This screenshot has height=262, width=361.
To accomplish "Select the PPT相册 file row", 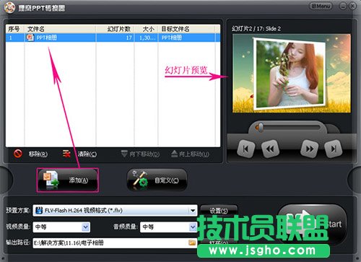I will click(x=113, y=38).
